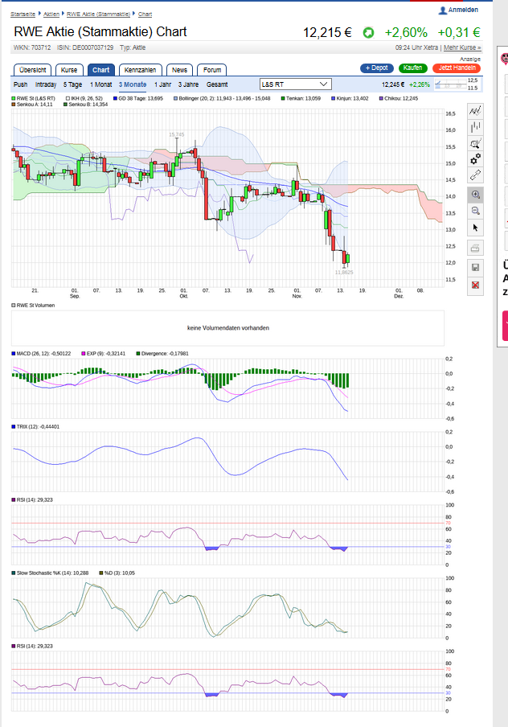
Task: Click the WKN: 703712 text
Action: [32, 47]
